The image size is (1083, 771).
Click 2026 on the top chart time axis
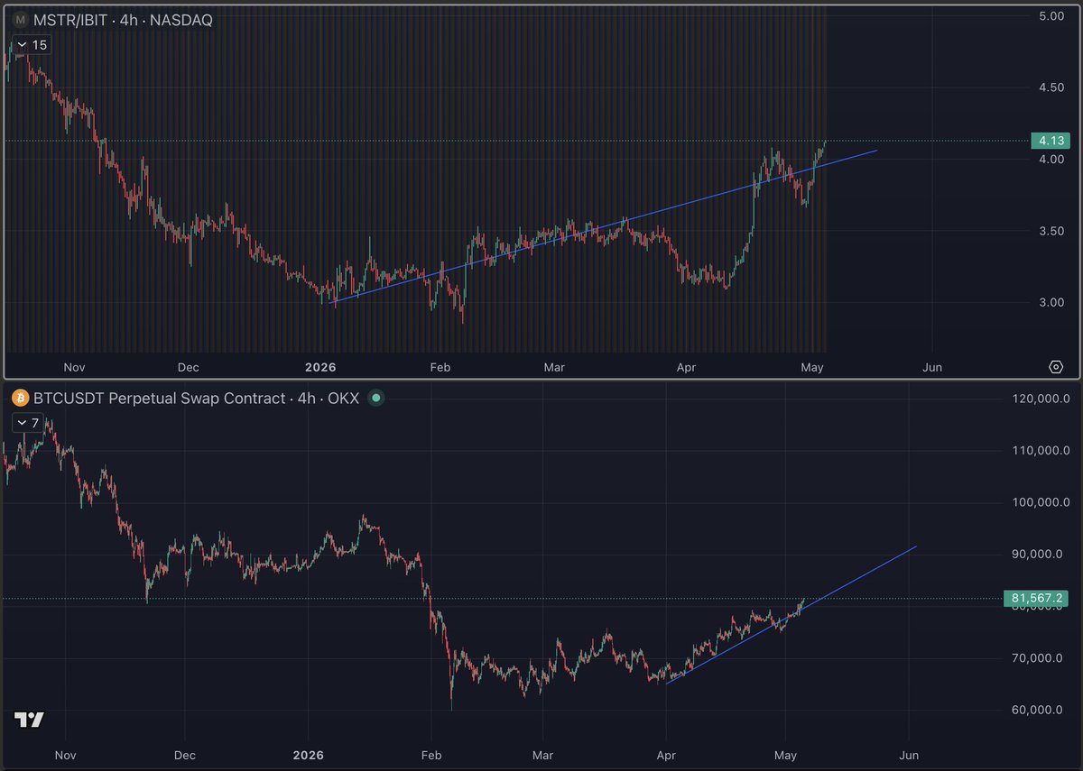pyautogui.click(x=320, y=367)
